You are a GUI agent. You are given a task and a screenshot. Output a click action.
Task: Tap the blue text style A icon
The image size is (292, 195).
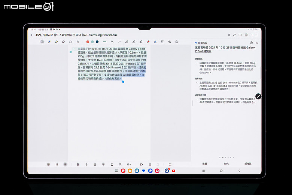[x=155, y=42]
